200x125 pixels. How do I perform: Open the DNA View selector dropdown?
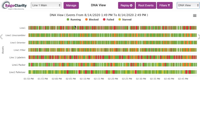click(188, 5)
